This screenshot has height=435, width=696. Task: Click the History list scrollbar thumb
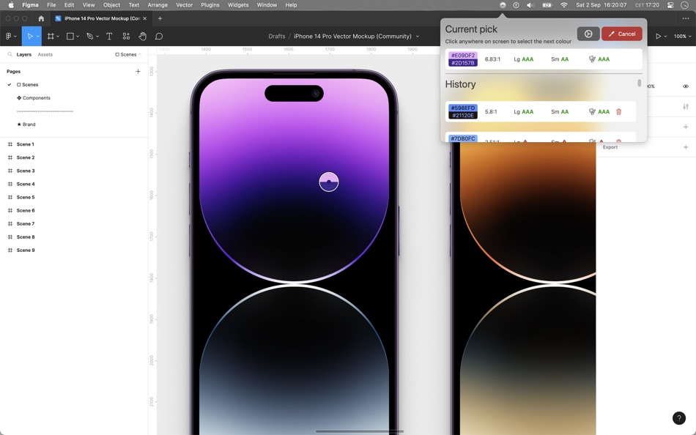639,83
